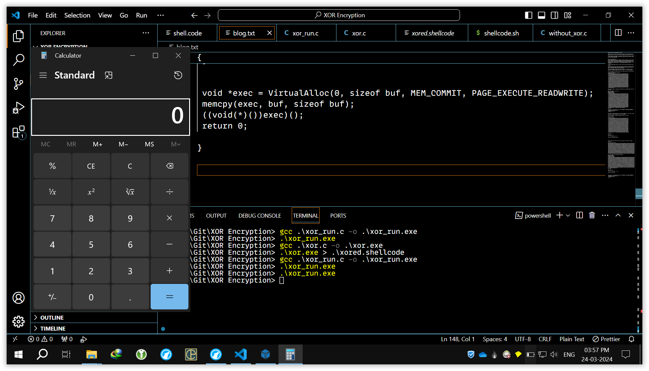Go forward in editor navigation
The width and height of the screenshot is (649, 371).
(207, 15)
